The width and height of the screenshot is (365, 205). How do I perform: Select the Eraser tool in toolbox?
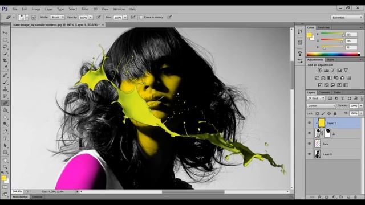[5, 103]
